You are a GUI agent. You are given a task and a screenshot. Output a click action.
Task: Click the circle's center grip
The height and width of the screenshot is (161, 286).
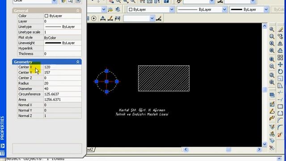[x=107, y=81]
